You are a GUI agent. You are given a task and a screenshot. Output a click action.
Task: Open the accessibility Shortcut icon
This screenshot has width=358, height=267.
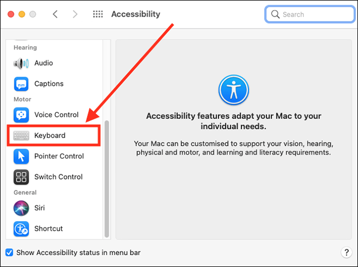pyautogui.click(x=21, y=229)
